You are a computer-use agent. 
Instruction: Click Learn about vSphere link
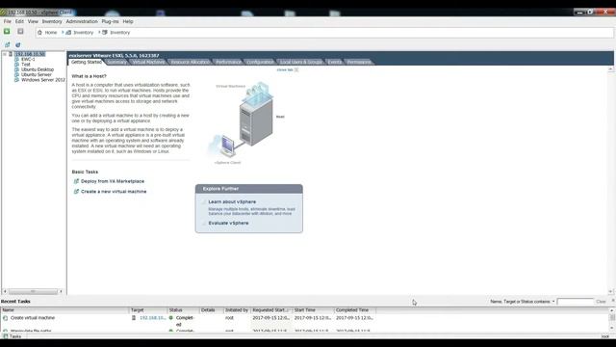click(232, 201)
